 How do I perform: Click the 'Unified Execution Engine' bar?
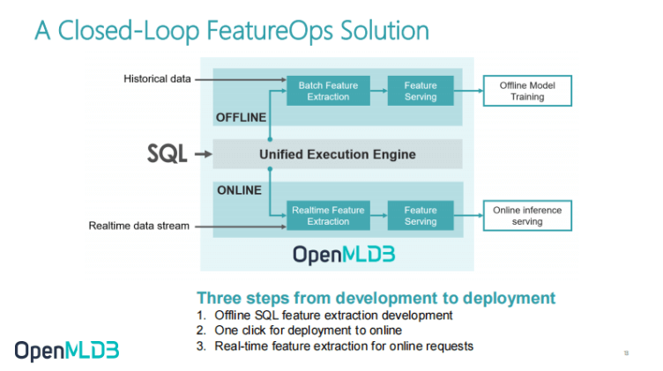coord(338,154)
